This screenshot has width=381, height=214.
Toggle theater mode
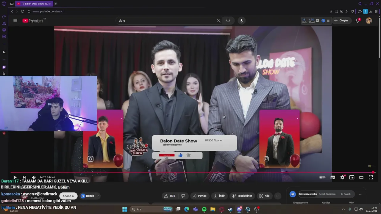click(x=361, y=177)
